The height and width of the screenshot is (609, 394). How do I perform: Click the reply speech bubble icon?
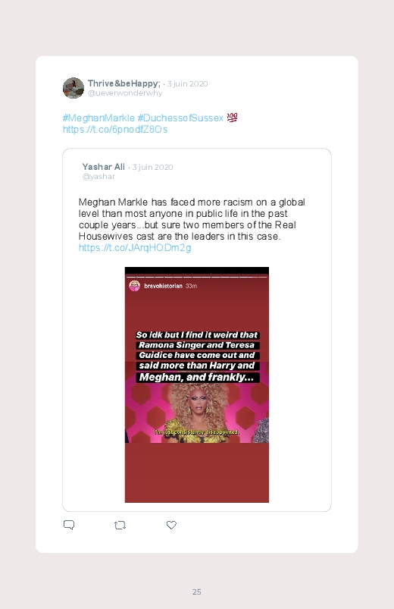(69, 525)
